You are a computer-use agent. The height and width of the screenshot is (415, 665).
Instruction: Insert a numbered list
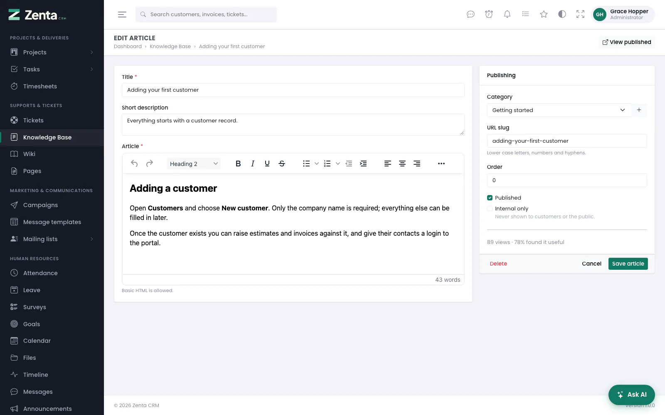pyautogui.click(x=328, y=164)
